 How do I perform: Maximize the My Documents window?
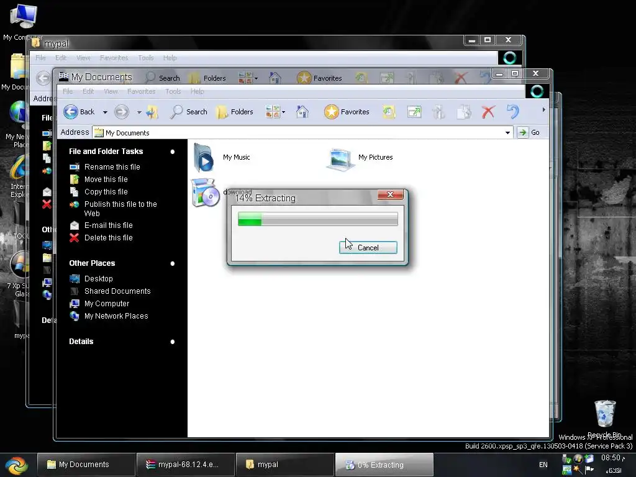(515, 73)
